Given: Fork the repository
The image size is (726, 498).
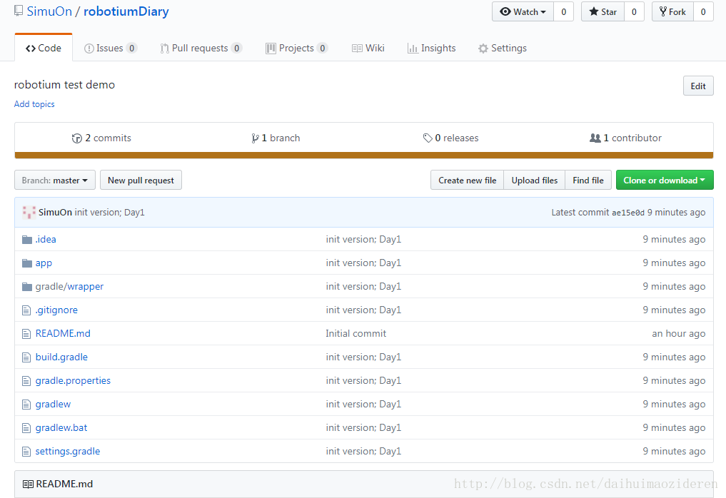Looking at the screenshot, I should pyautogui.click(x=672, y=11).
